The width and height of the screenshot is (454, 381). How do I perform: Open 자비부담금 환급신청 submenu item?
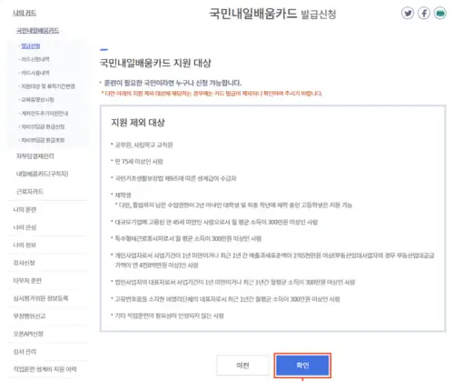click(x=43, y=126)
